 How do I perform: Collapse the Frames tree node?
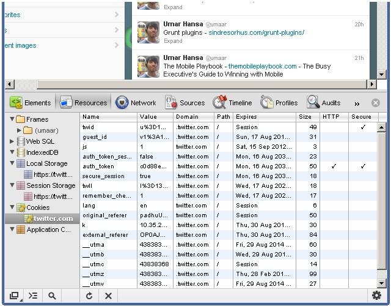coord(12,119)
